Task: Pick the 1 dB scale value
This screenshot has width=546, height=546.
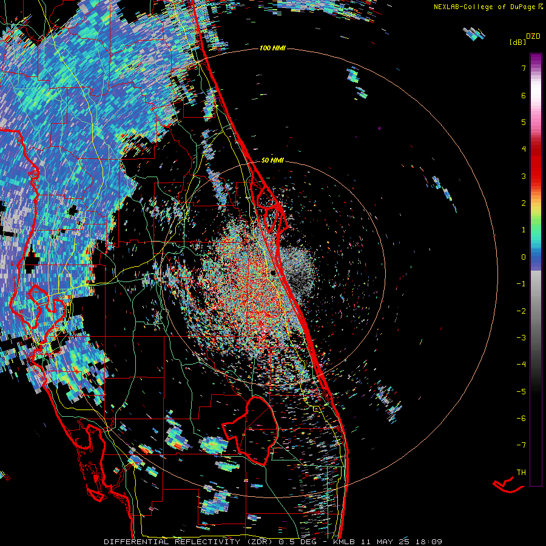Action: coord(524,230)
